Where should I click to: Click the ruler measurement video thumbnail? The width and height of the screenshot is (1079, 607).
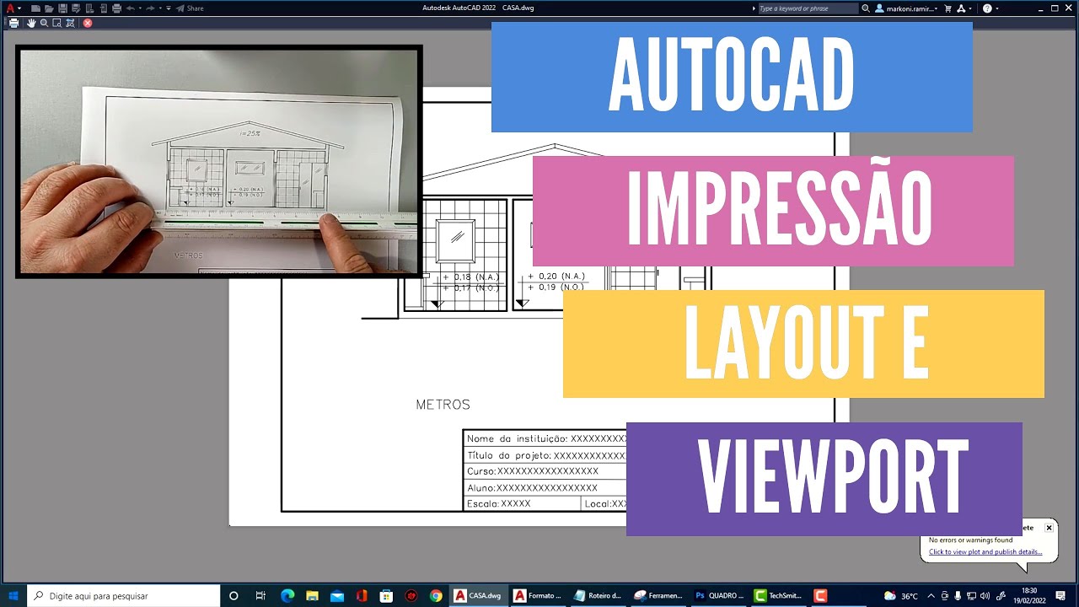point(219,161)
